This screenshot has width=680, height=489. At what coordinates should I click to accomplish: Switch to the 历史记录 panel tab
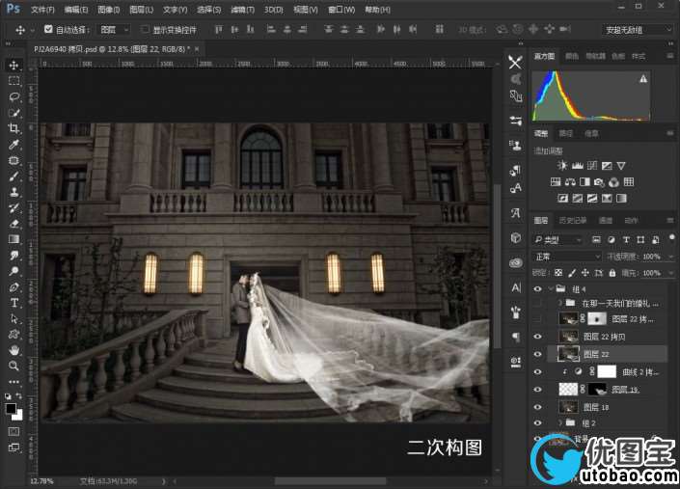[x=576, y=221]
